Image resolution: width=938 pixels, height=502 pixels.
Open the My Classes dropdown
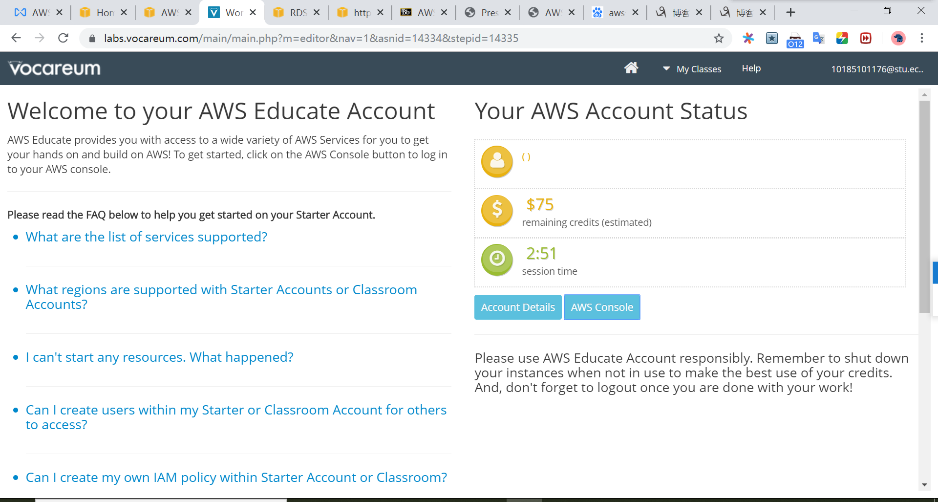click(x=692, y=69)
